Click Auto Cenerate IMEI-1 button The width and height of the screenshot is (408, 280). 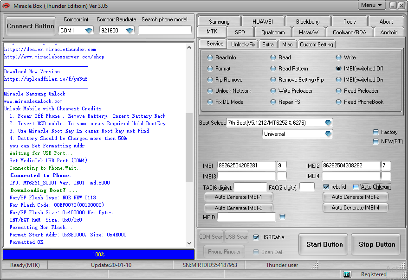tap(238, 197)
